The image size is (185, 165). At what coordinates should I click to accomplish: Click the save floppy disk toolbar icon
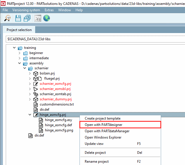18,18
